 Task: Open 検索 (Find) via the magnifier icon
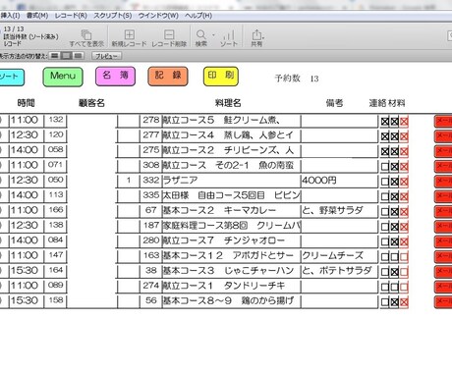pos(201,38)
